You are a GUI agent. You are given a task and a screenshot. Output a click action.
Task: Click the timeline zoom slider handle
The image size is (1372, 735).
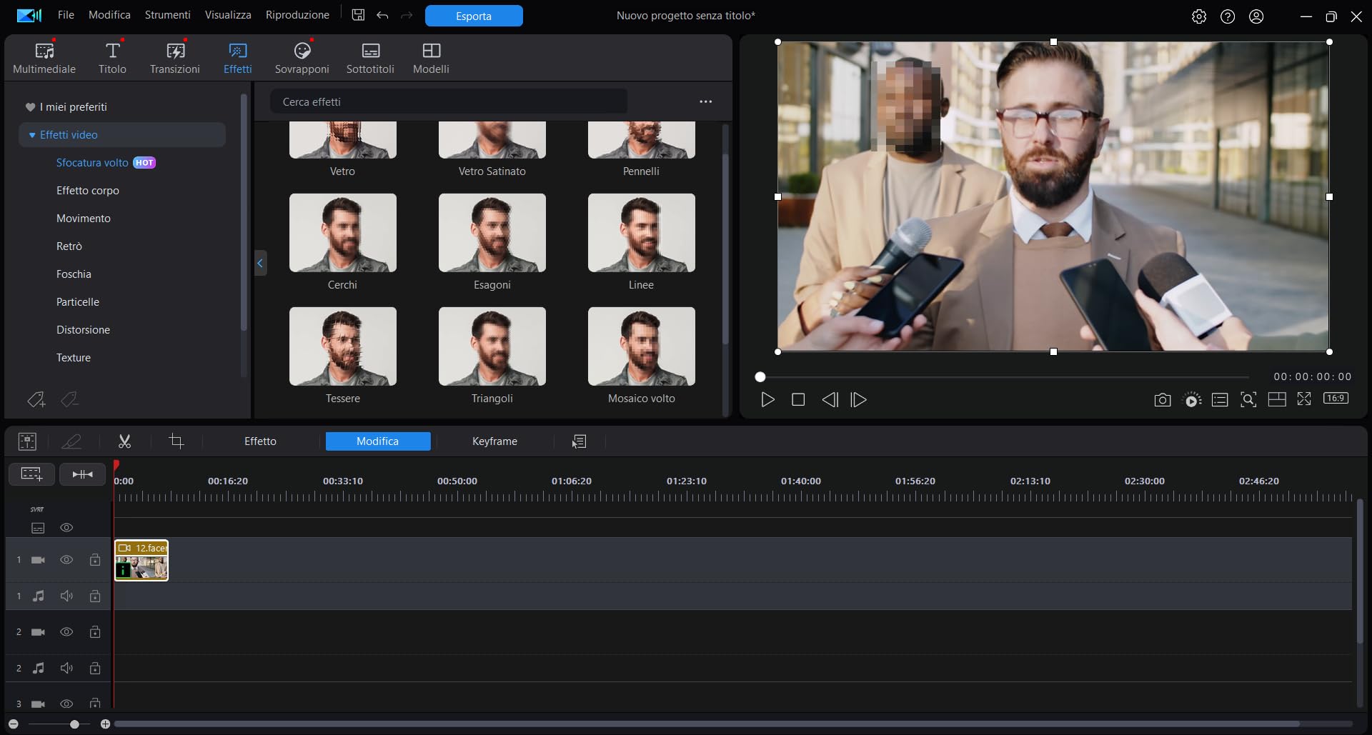(x=74, y=724)
